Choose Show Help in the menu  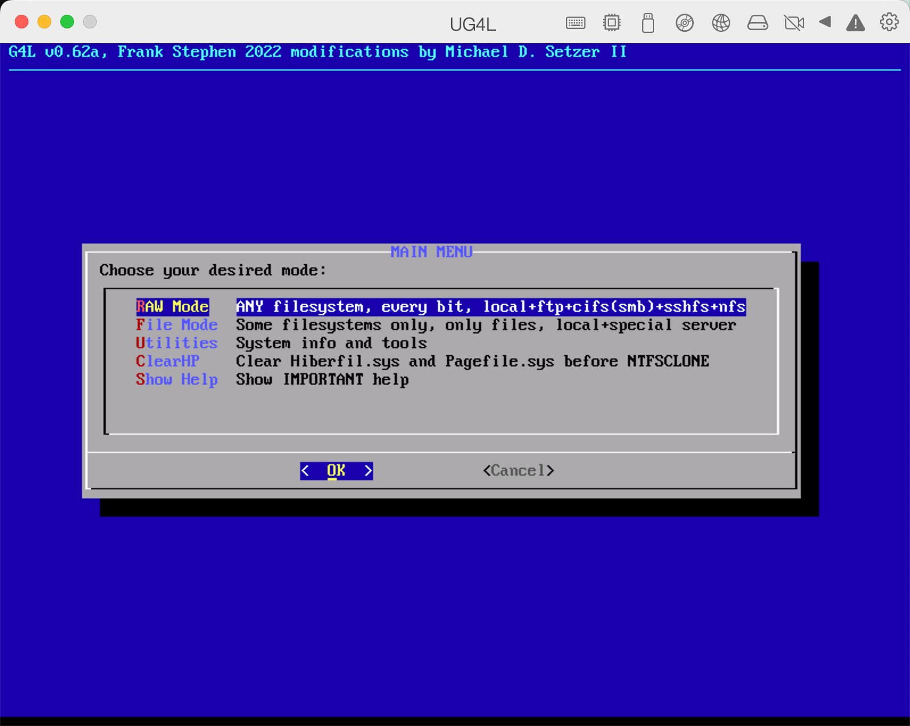click(x=177, y=379)
